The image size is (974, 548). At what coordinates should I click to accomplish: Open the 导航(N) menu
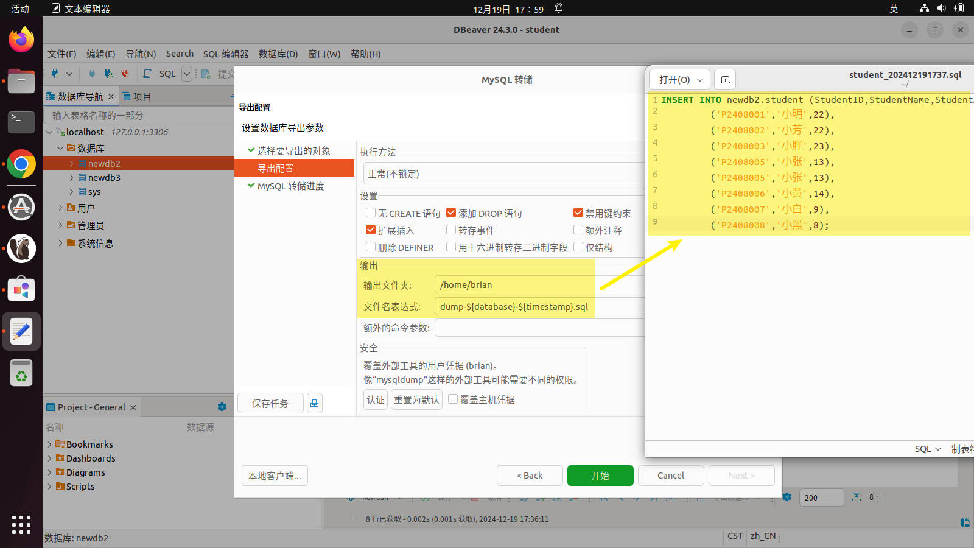141,54
